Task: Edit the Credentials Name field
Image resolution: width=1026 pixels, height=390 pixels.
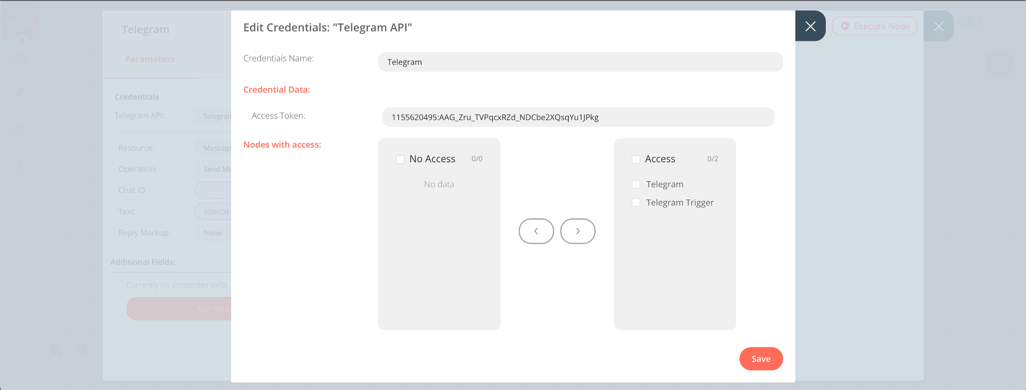Action: 580,62
